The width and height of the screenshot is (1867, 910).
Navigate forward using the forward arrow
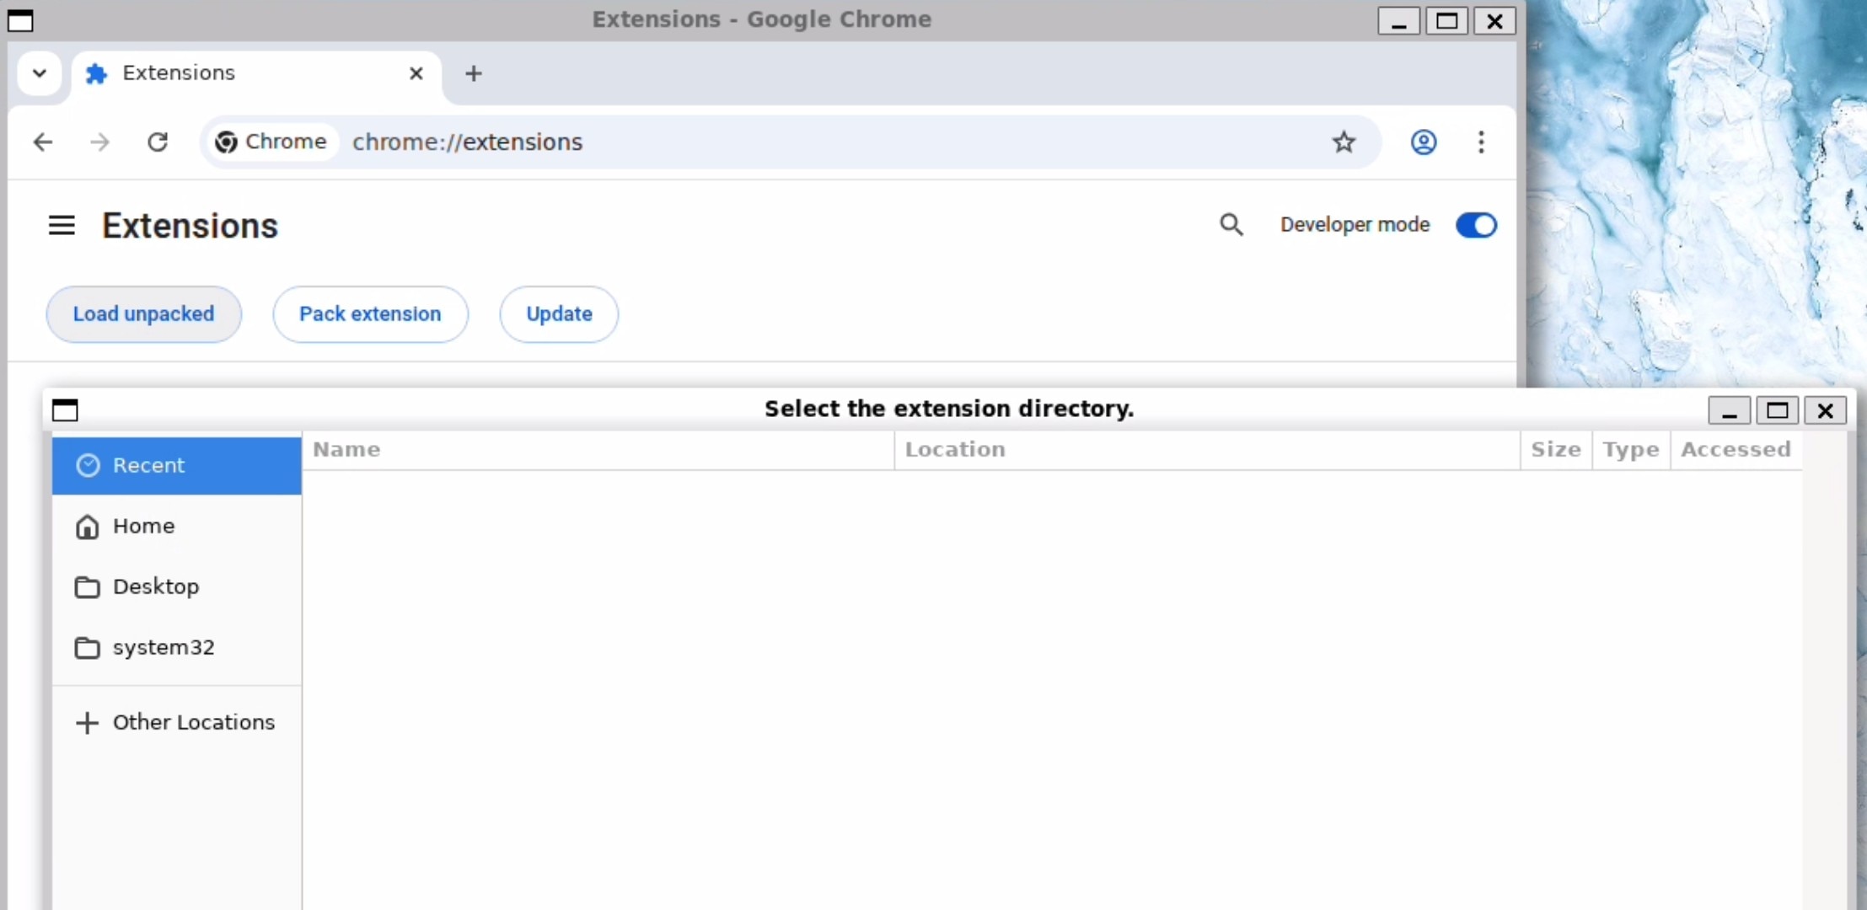pos(99,142)
